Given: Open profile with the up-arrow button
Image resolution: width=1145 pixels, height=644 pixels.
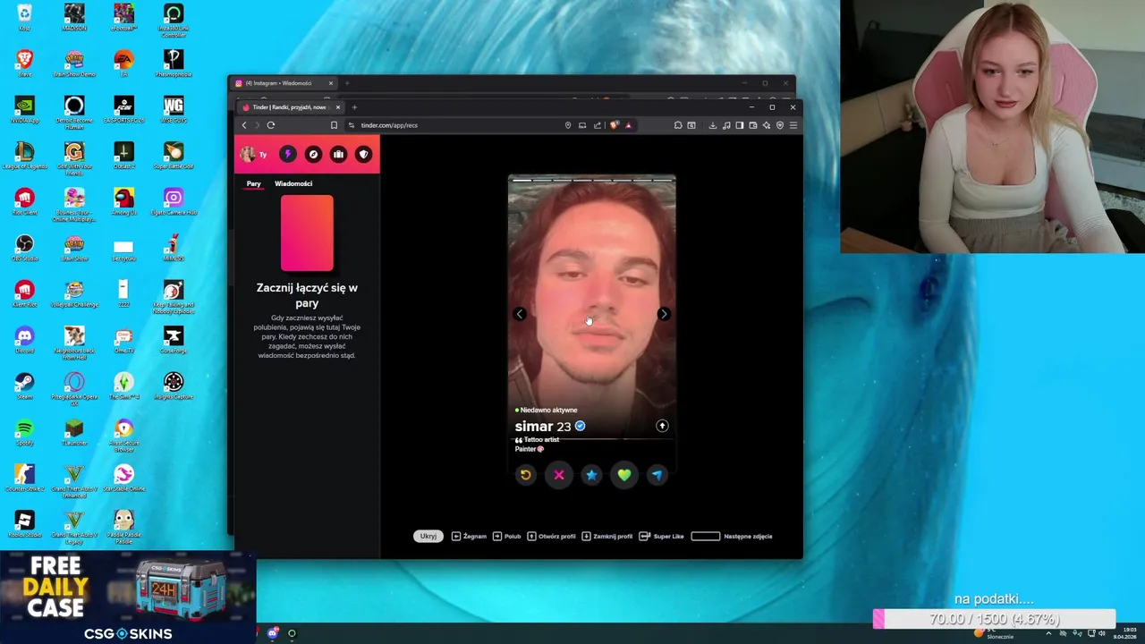Looking at the screenshot, I should pyautogui.click(x=662, y=426).
